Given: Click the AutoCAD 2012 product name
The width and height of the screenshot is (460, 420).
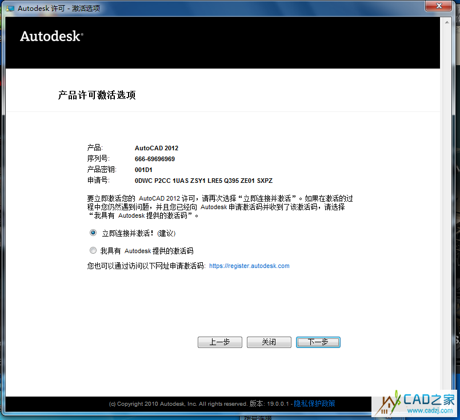Looking at the screenshot, I should pyautogui.click(x=157, y=148).
